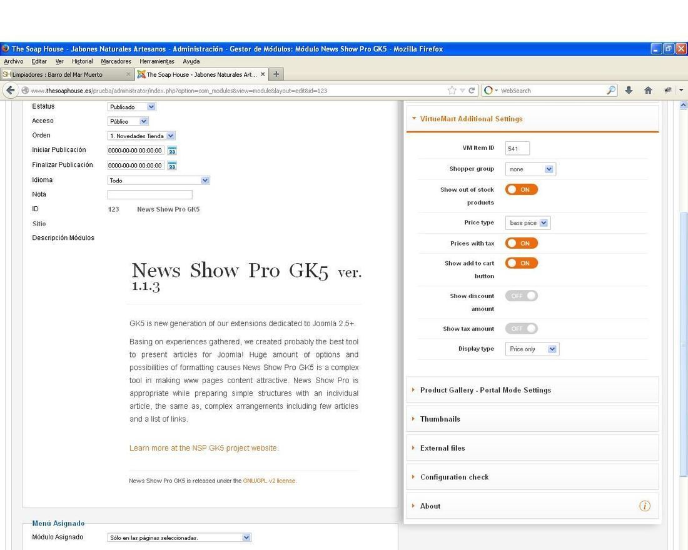Open the Price type dropdown

528,222
